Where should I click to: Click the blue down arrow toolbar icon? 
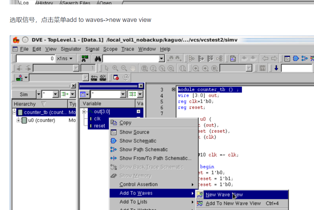pos(277,68)
